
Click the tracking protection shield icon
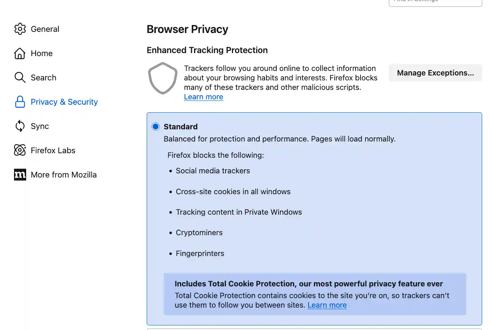[163, 79]
